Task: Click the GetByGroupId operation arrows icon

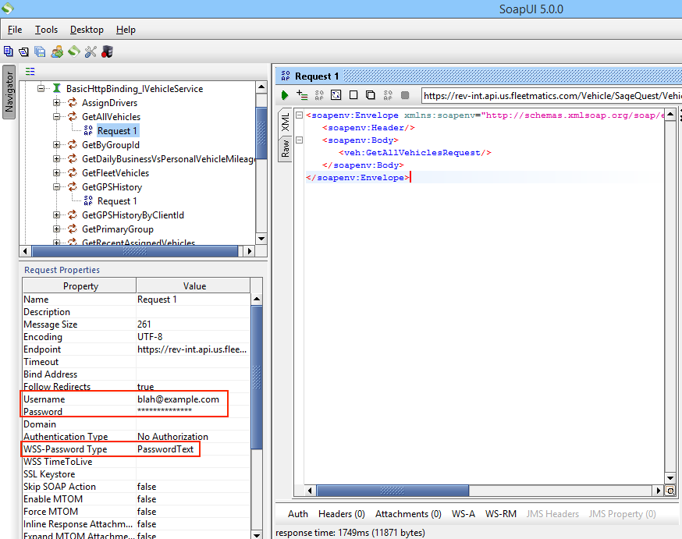Action: coord(73,145)
